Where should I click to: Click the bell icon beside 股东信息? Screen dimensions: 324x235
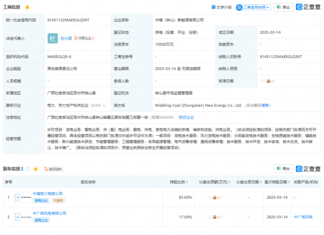[36, 169]
